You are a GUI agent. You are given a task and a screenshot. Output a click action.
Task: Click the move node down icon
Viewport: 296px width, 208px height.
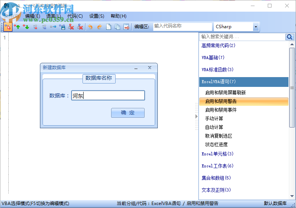pos(26,27)
